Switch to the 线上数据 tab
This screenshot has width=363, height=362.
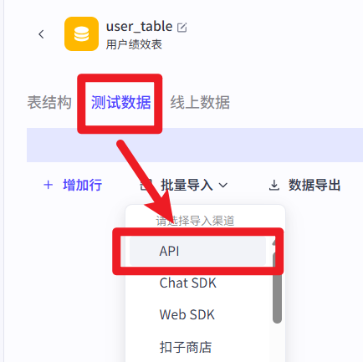tap(200, 102)
